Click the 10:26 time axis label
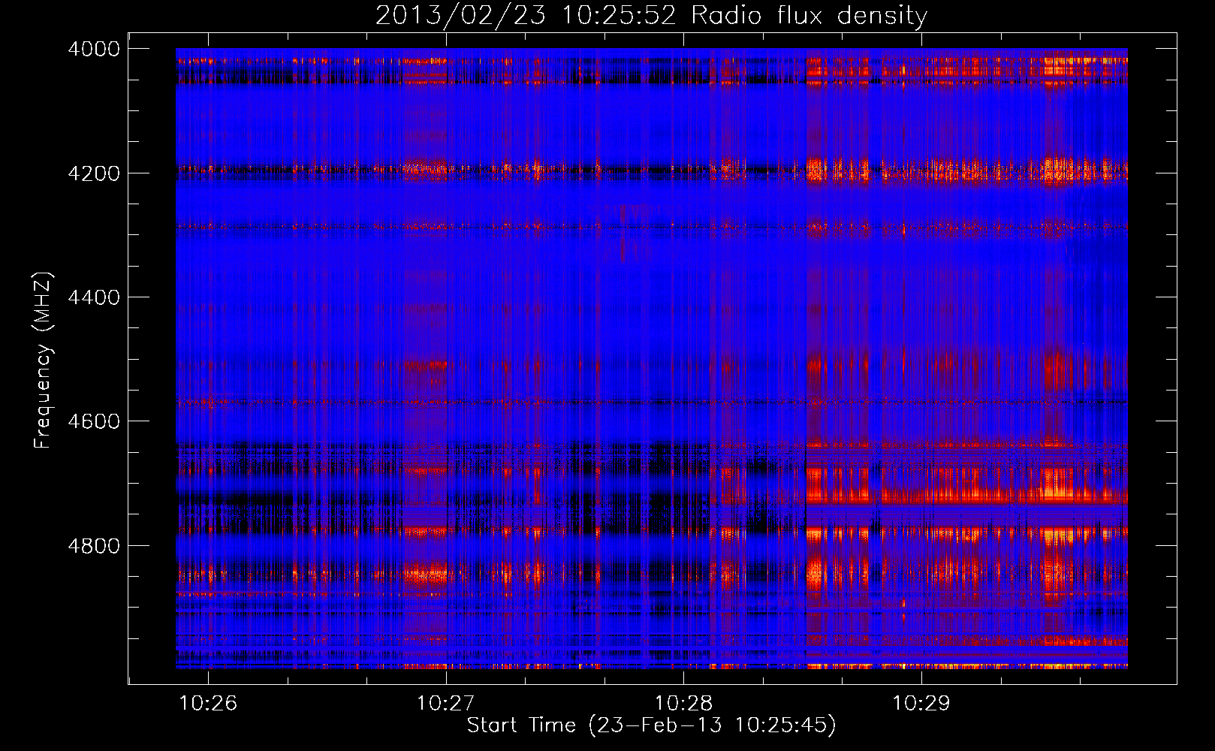This screenshot has width=1215, height=751. 208,703
